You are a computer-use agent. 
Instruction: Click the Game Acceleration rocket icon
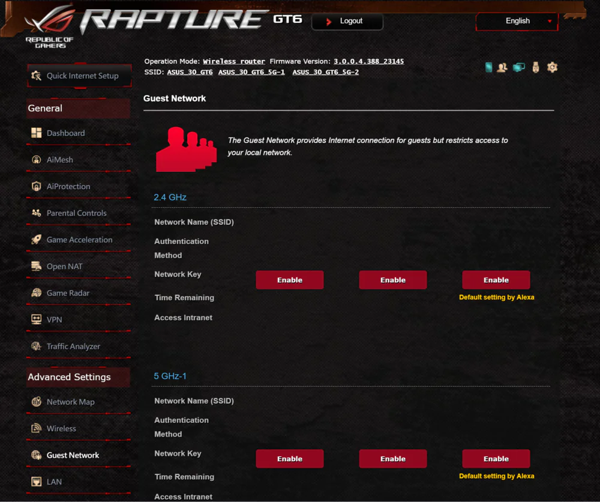pos(37,240)
